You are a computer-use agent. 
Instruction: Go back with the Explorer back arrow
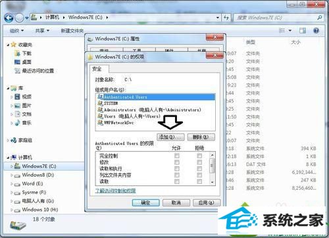point(9,18)
